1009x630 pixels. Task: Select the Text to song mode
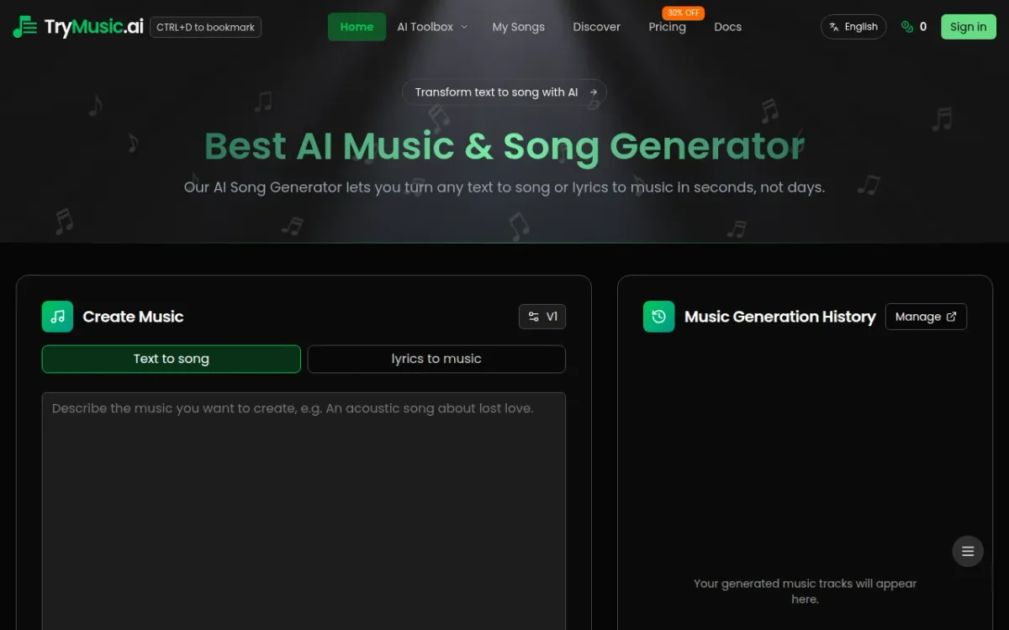[x=172, y=359]
